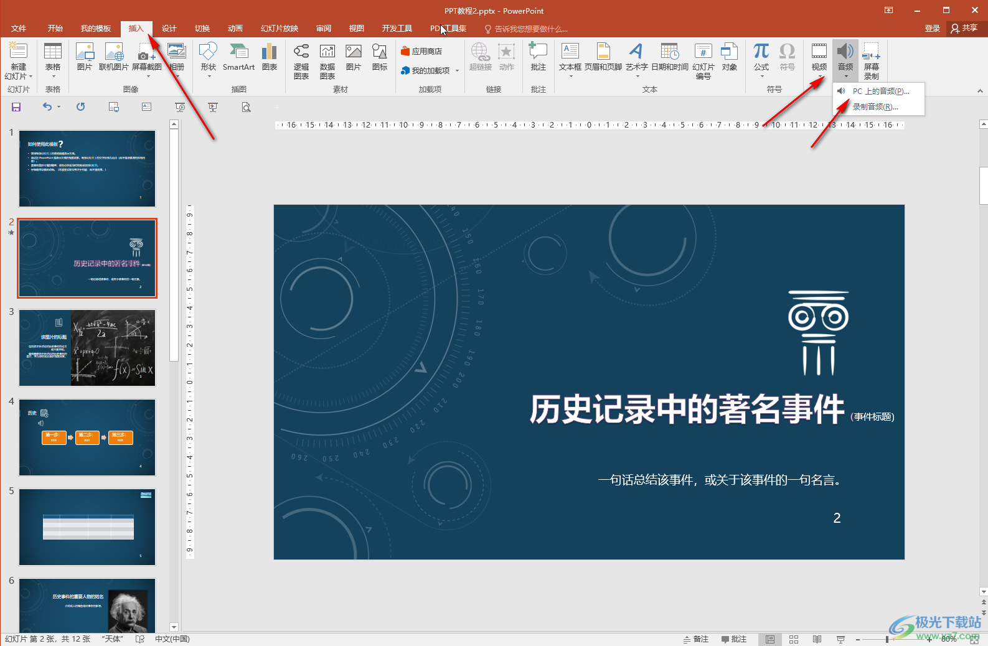Open the Table (表格) insert button

tap(53, 60)
